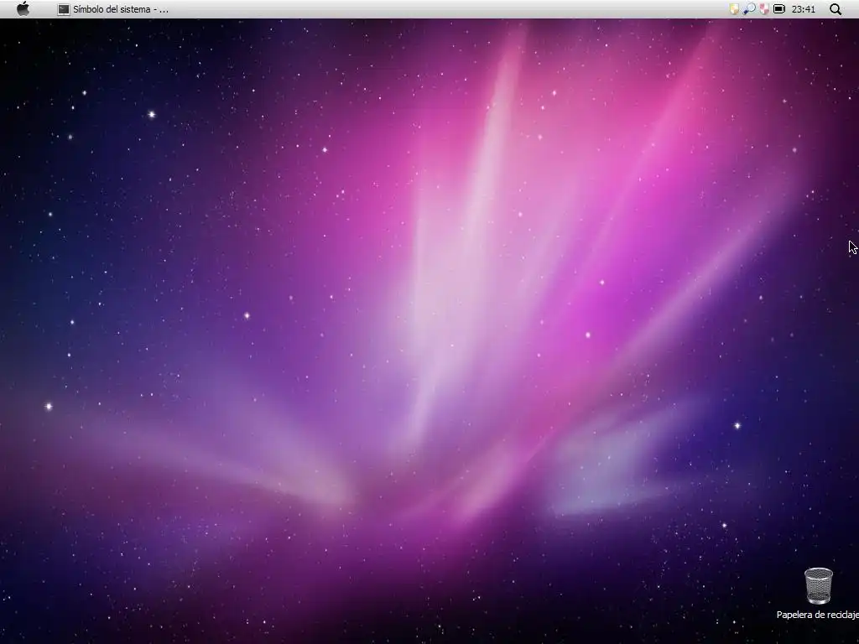The image size is (859, 644).
Task: Open the Apple logo menu
Action: pos(23,8)
